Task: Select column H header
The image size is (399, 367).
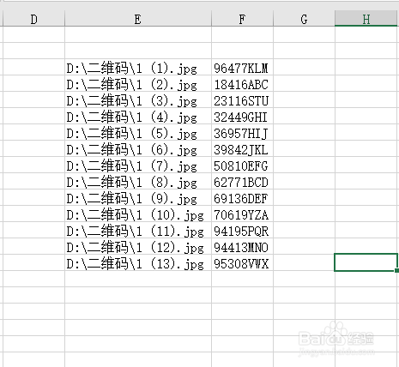Action: coord(366,19)
